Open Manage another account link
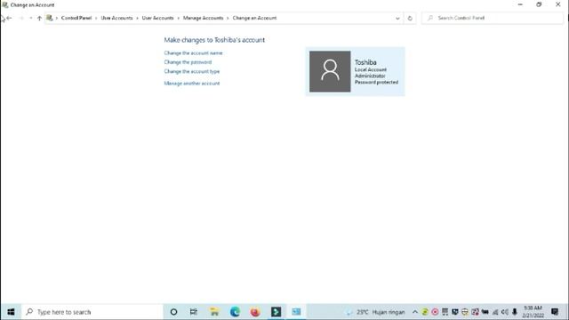The width and height of the screenshot is (569, 320). pyautogui.click(x=192, y=83)
